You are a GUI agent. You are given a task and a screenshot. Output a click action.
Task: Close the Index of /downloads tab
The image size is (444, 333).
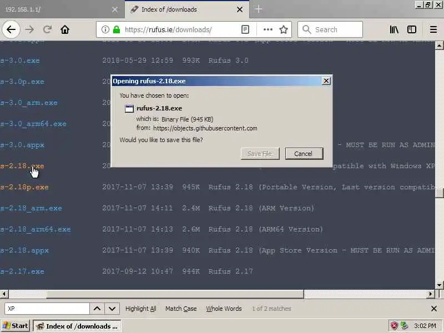pos(240,9)
